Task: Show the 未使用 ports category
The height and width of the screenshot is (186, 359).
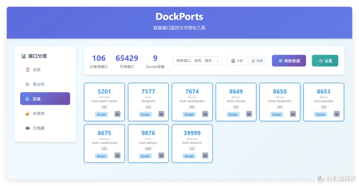Action: (45, 114)
